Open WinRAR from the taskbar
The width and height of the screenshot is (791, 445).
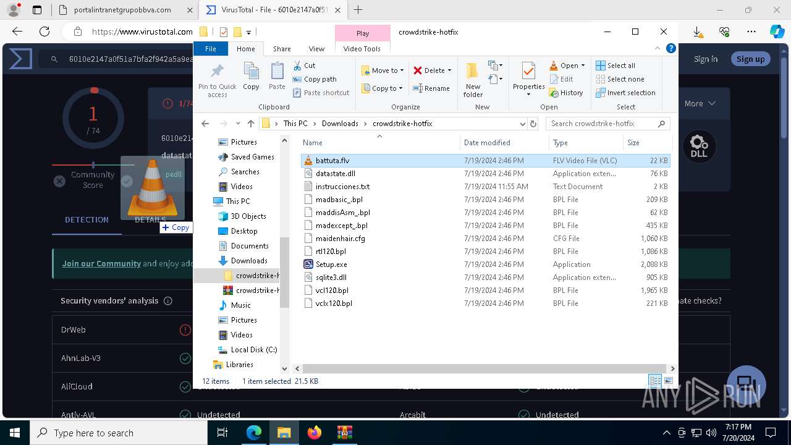point(344,433)
